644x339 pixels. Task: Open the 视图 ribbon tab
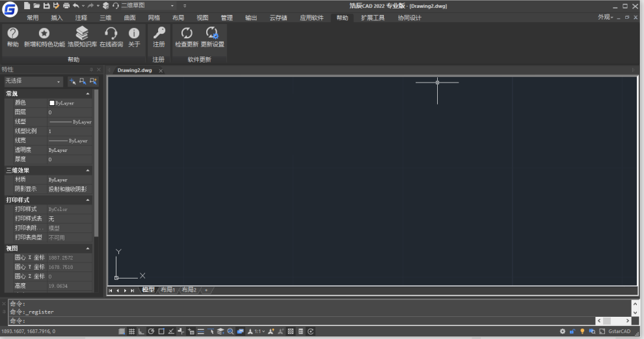tap(202, 18)
